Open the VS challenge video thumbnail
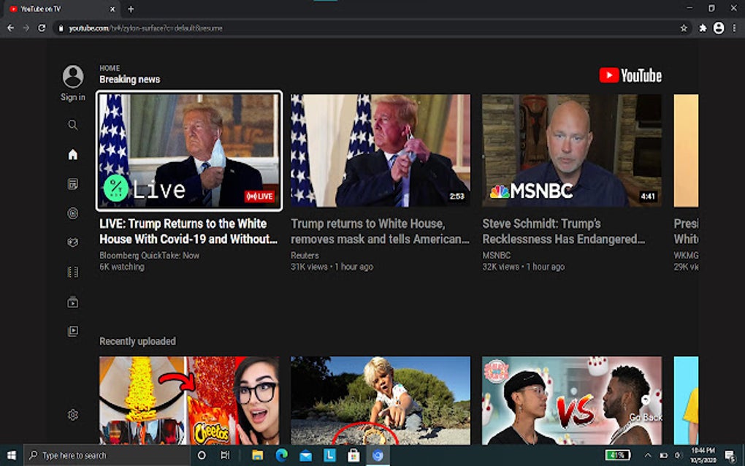The height and width of the screenshot is (466, 745). pos(572,400)
